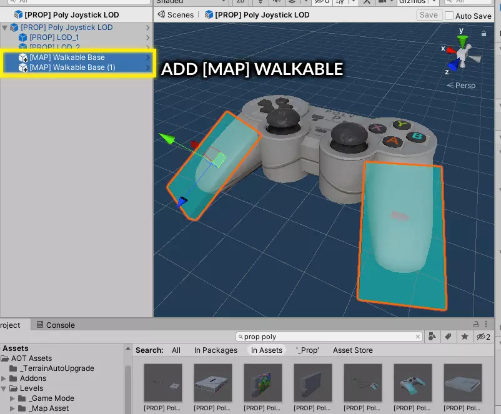Select the joystick prefab thumbnail in search results
The height and width of the screenshot is (414, 501).
click(412, 383)
